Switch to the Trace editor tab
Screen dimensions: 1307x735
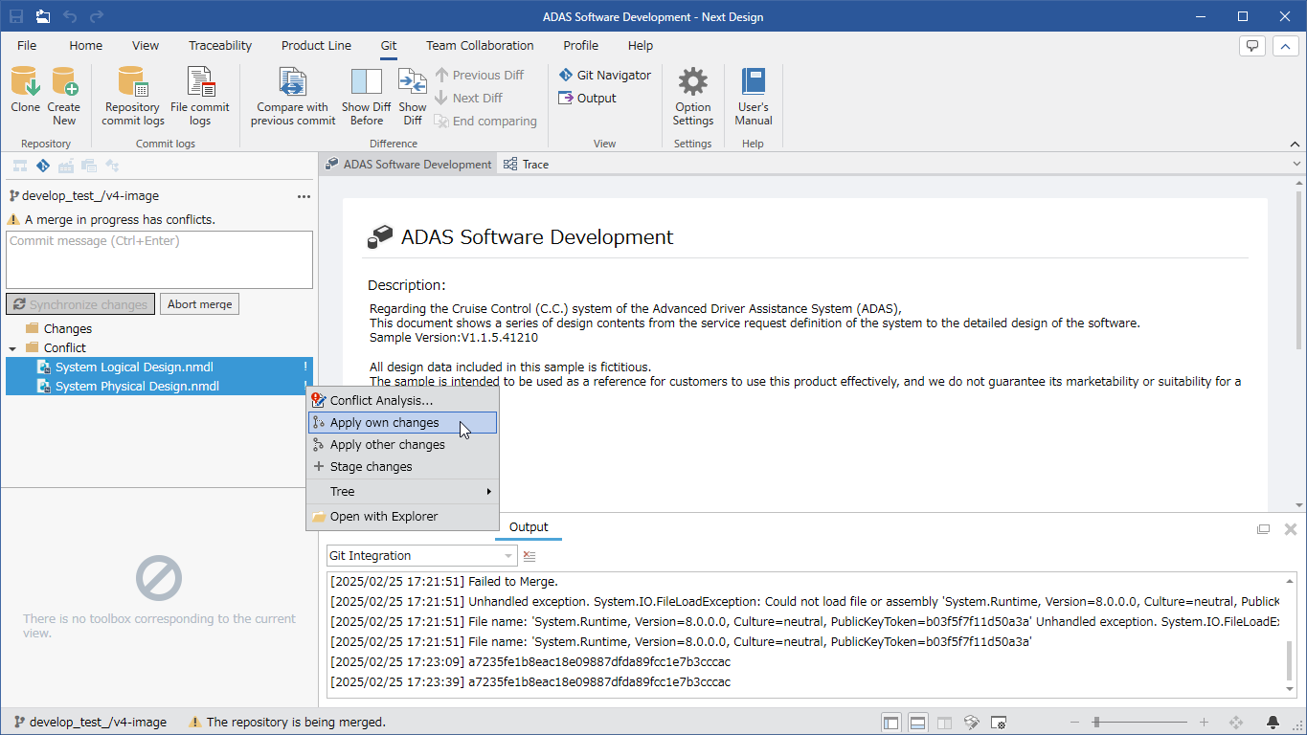tap(527, 165)
